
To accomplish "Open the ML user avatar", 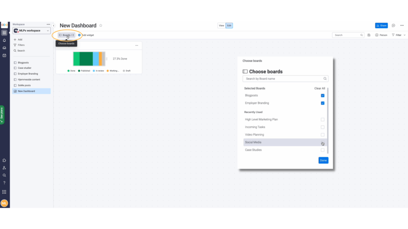I will click(x=4, y=203).
